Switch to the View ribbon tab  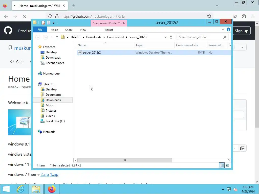tap(83, 30)
